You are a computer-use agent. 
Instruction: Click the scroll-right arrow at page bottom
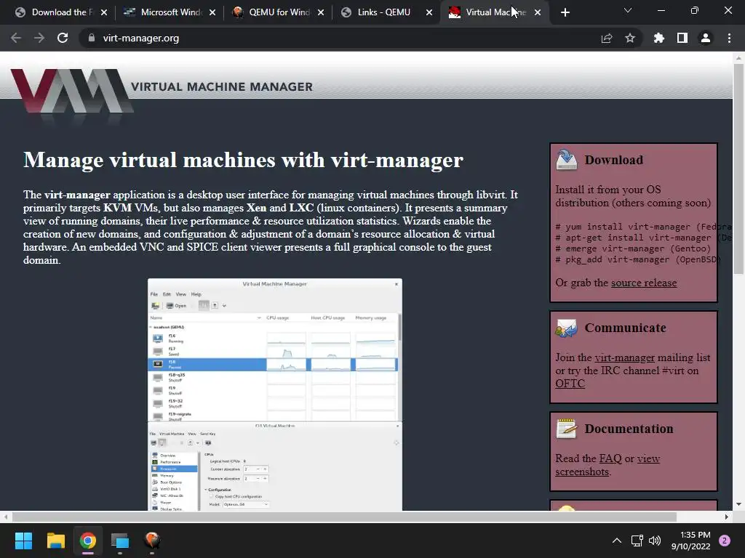point(727,517)
